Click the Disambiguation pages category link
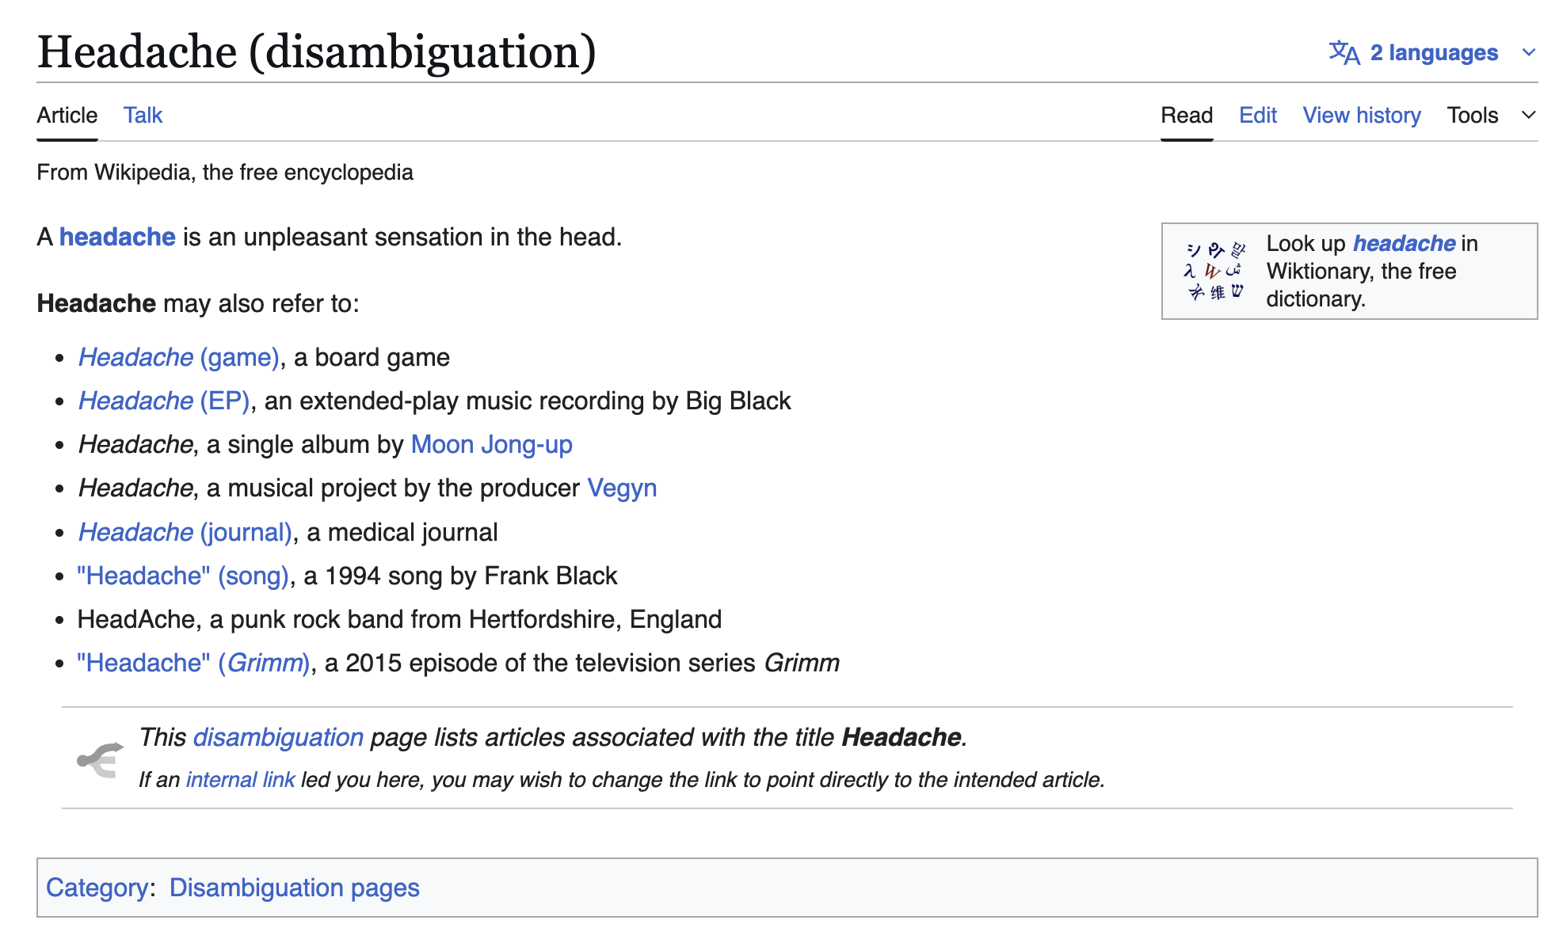The height and width of the screenshot is (939, 1559). pyautogui.click(x=294, y=888)
